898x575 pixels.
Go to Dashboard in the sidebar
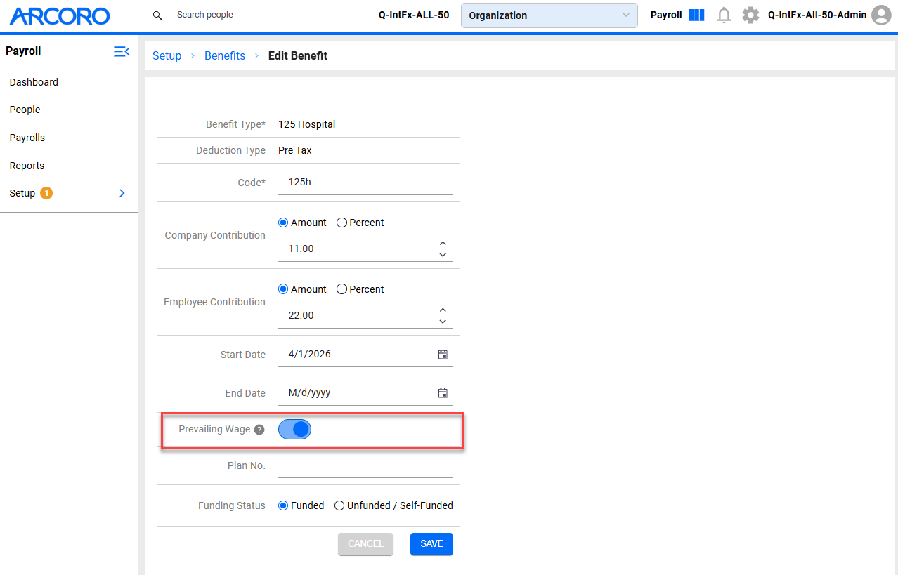pos(34,82)
